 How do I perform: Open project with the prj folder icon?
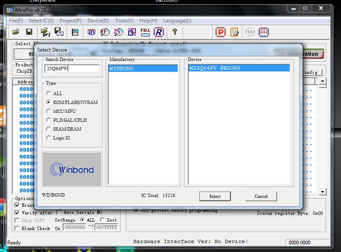45,32
